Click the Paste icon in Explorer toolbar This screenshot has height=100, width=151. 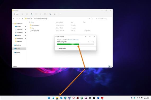click(x=32, y=14)
